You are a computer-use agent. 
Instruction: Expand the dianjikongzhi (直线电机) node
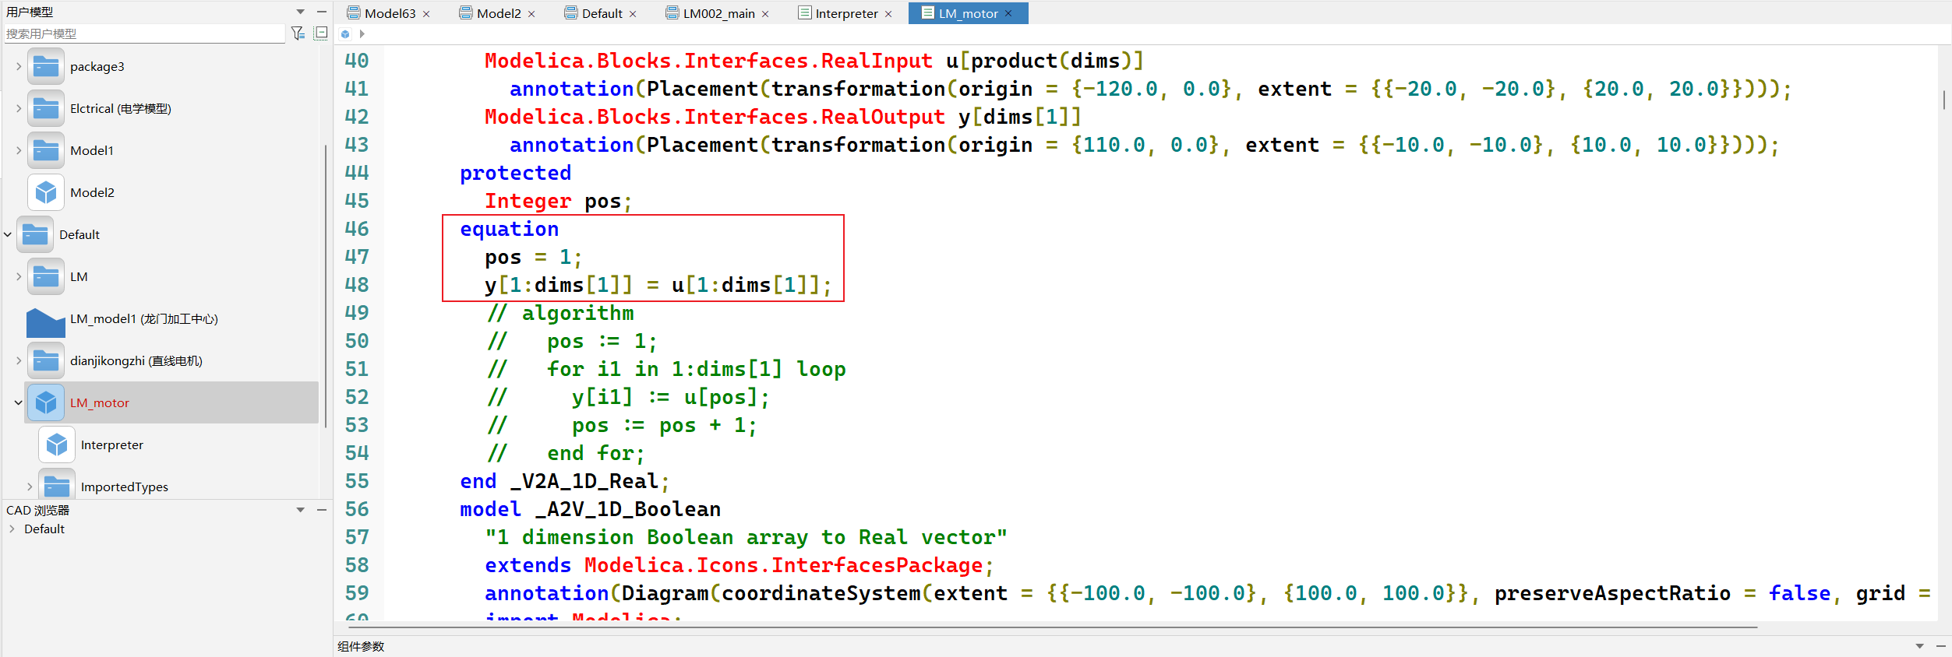point(19,360)
